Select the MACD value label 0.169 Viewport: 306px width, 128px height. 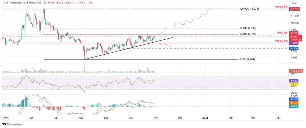294,99
